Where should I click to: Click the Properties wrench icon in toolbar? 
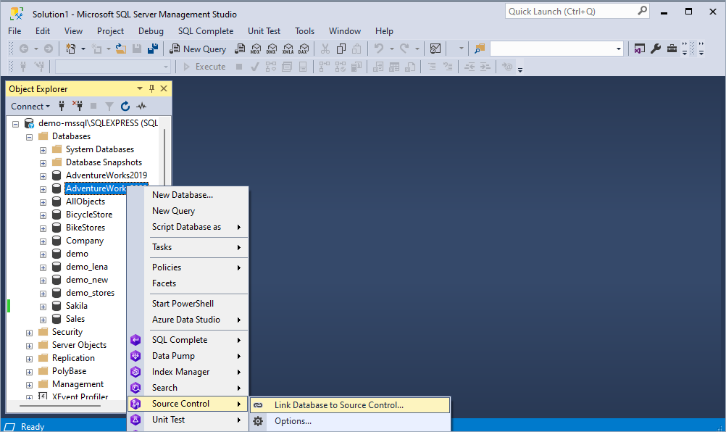click(656, 49)
